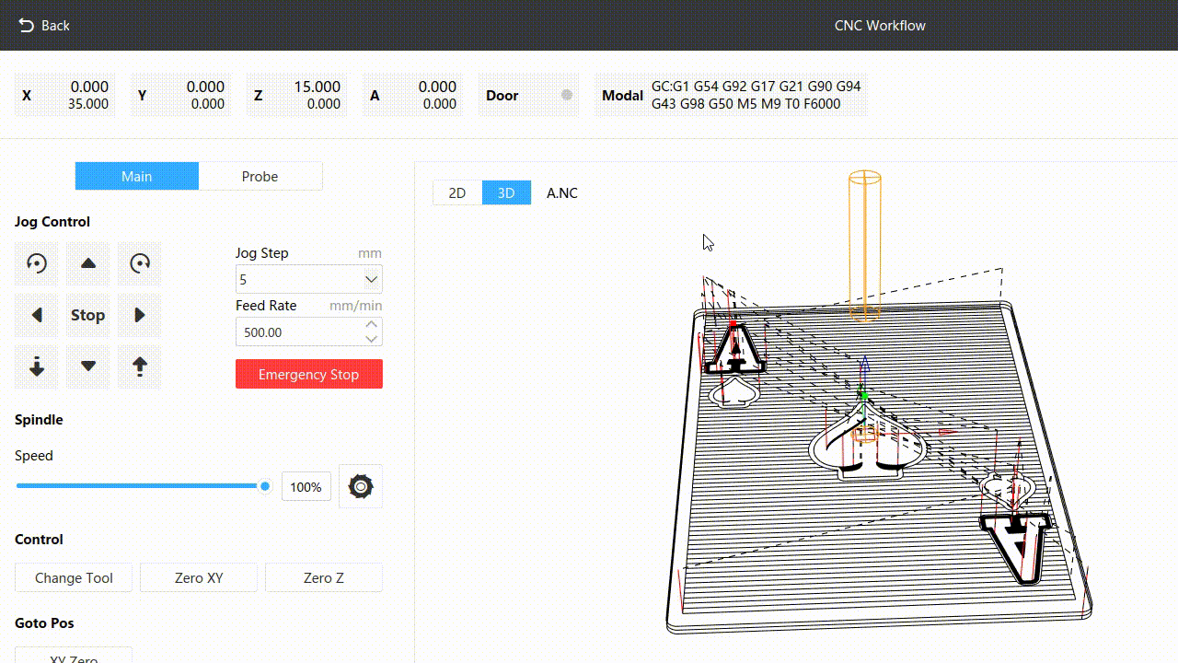Jog down with the bottom-center arrow
Image resolution: width=1178 pixels, height=663 pixels.
coord(88,366)
